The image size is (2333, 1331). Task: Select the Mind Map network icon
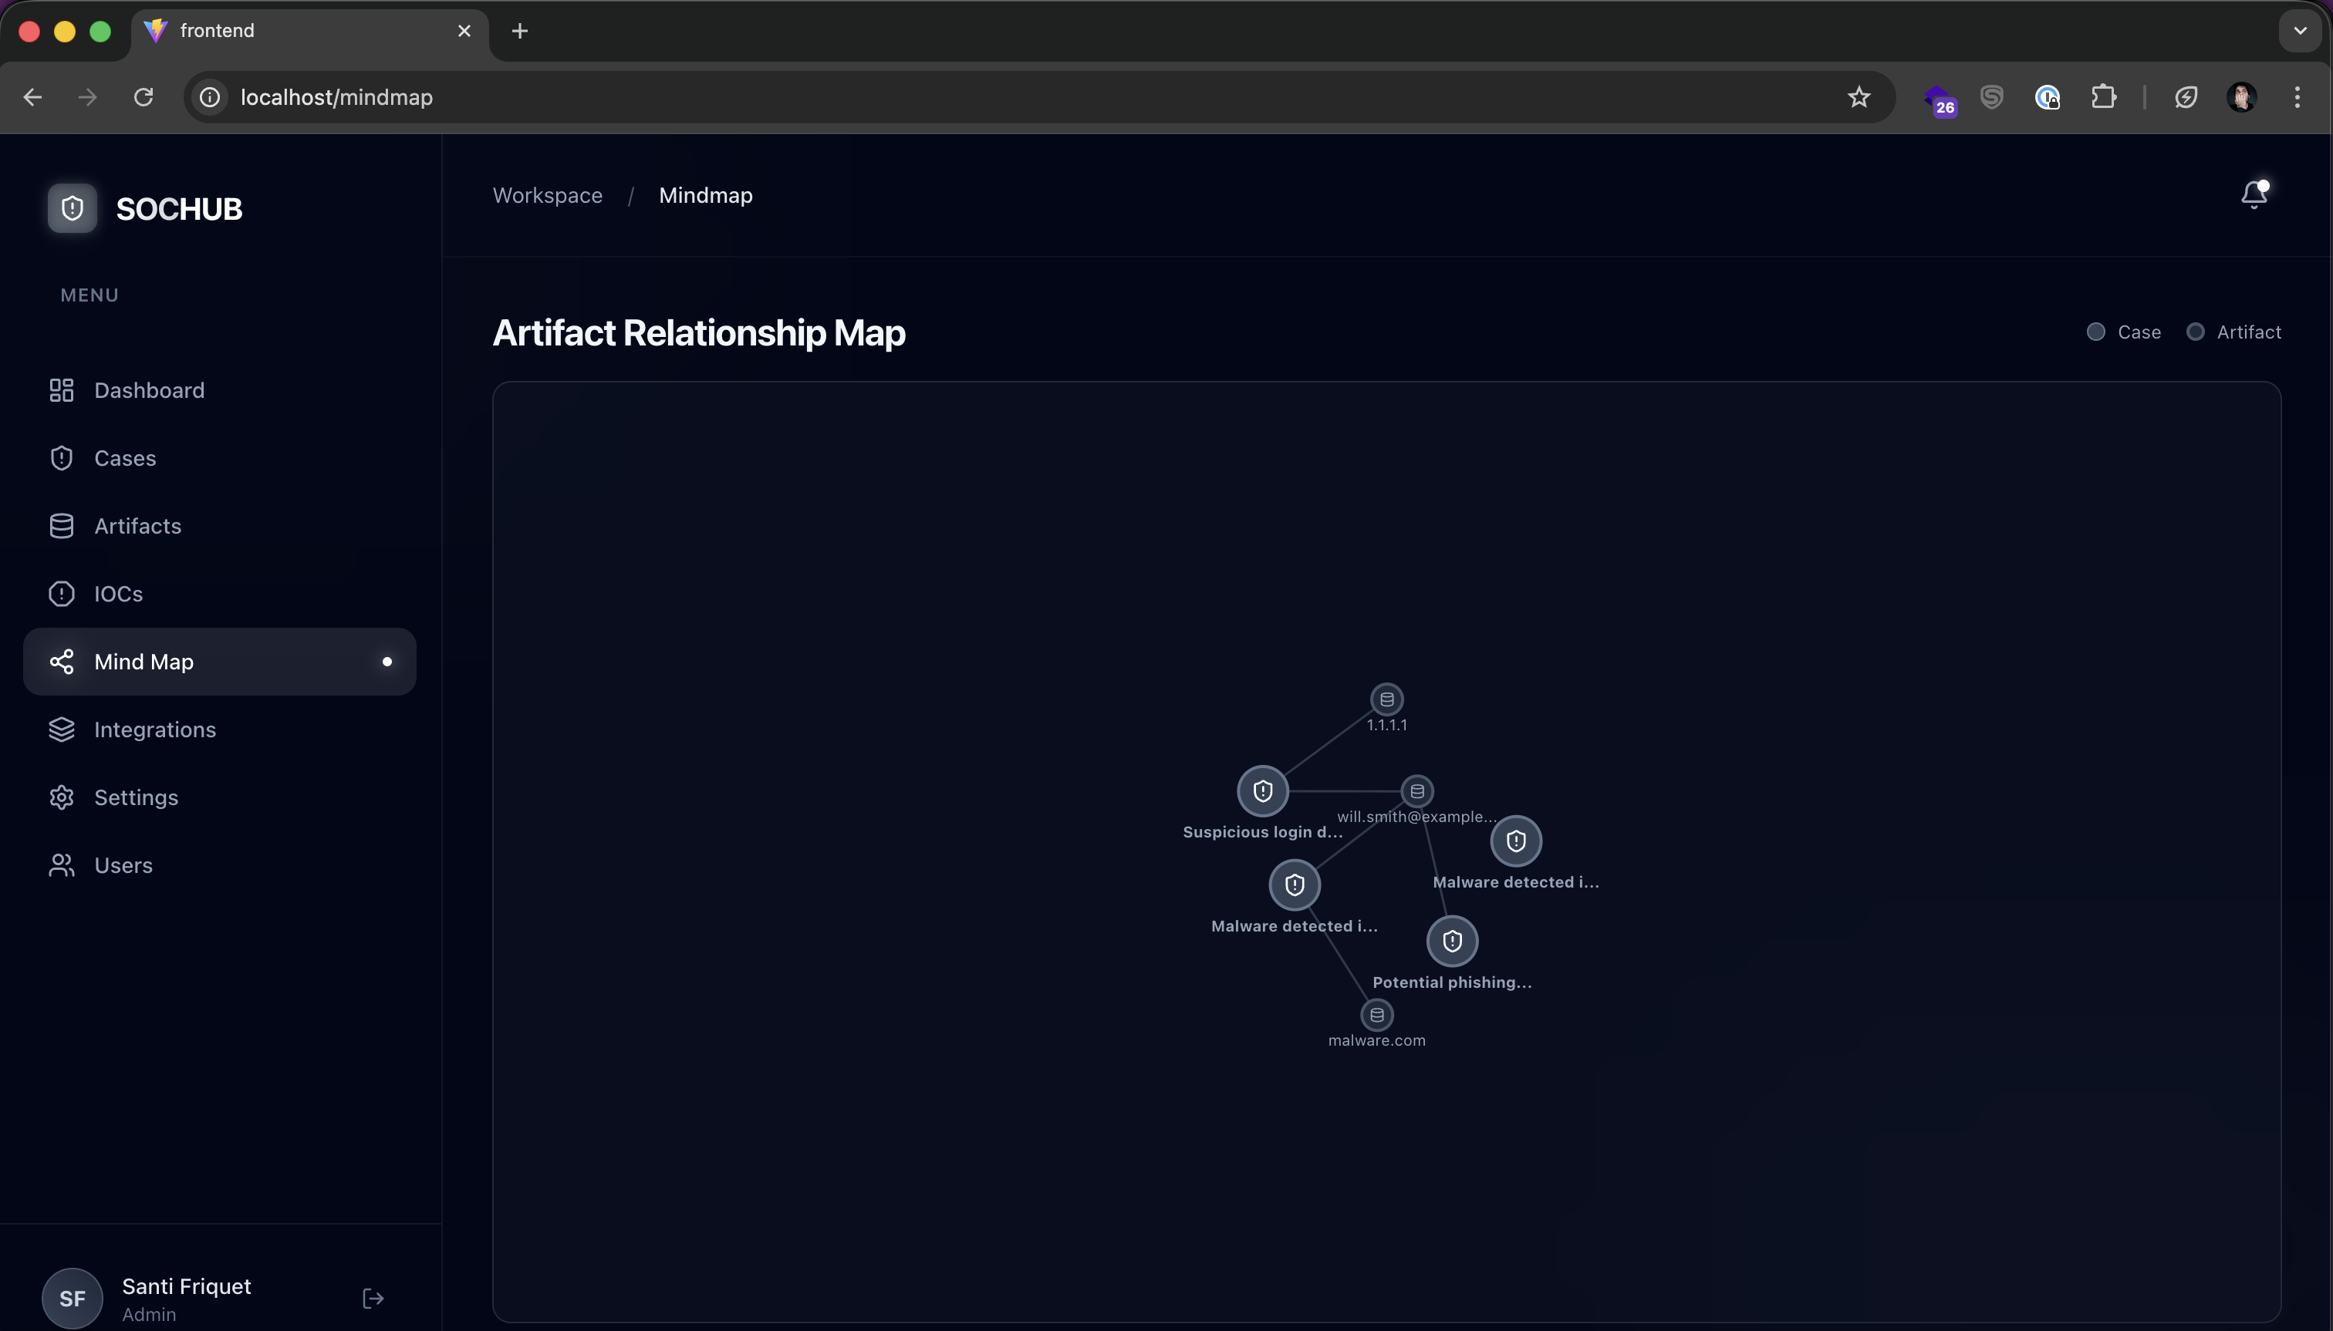point(60,661)
